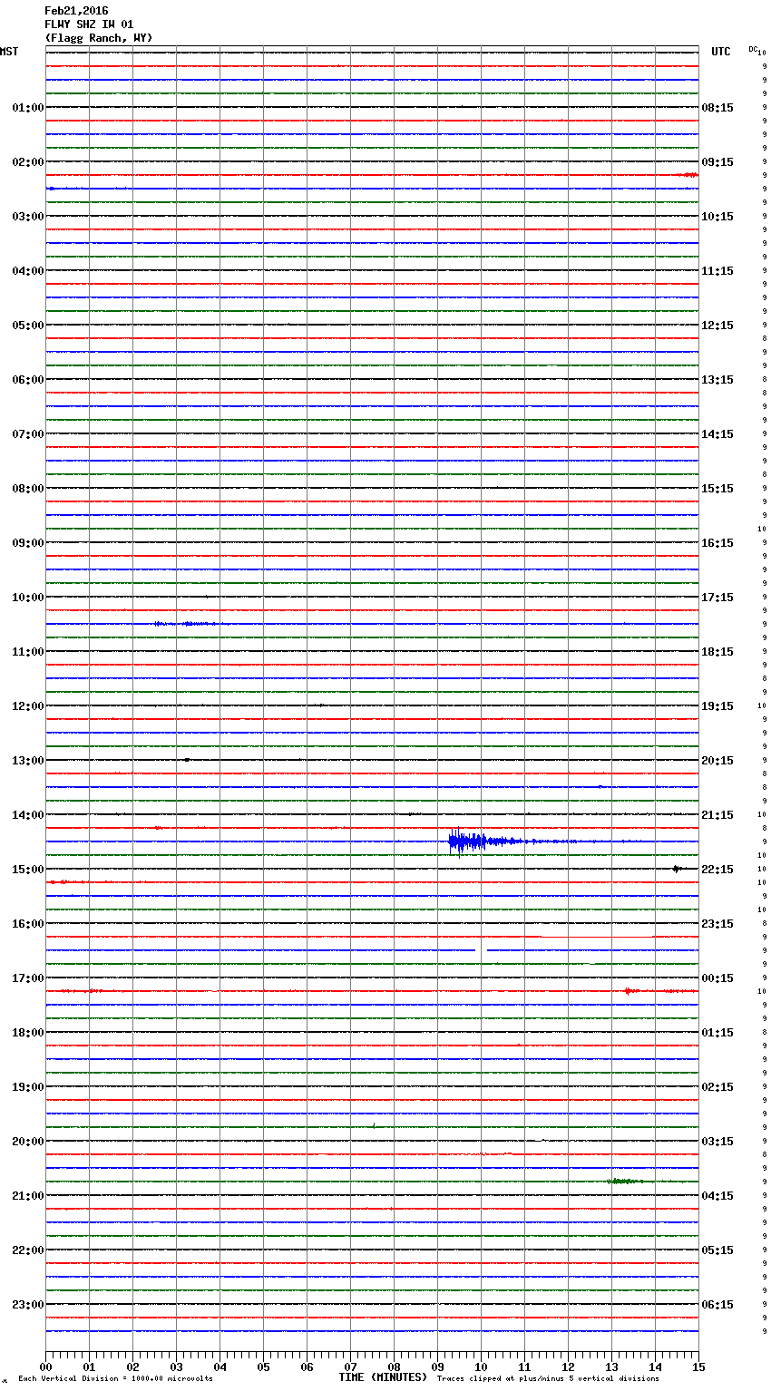
Task: Click the 23:00 MST hour label
Action: click(27, 1305)
